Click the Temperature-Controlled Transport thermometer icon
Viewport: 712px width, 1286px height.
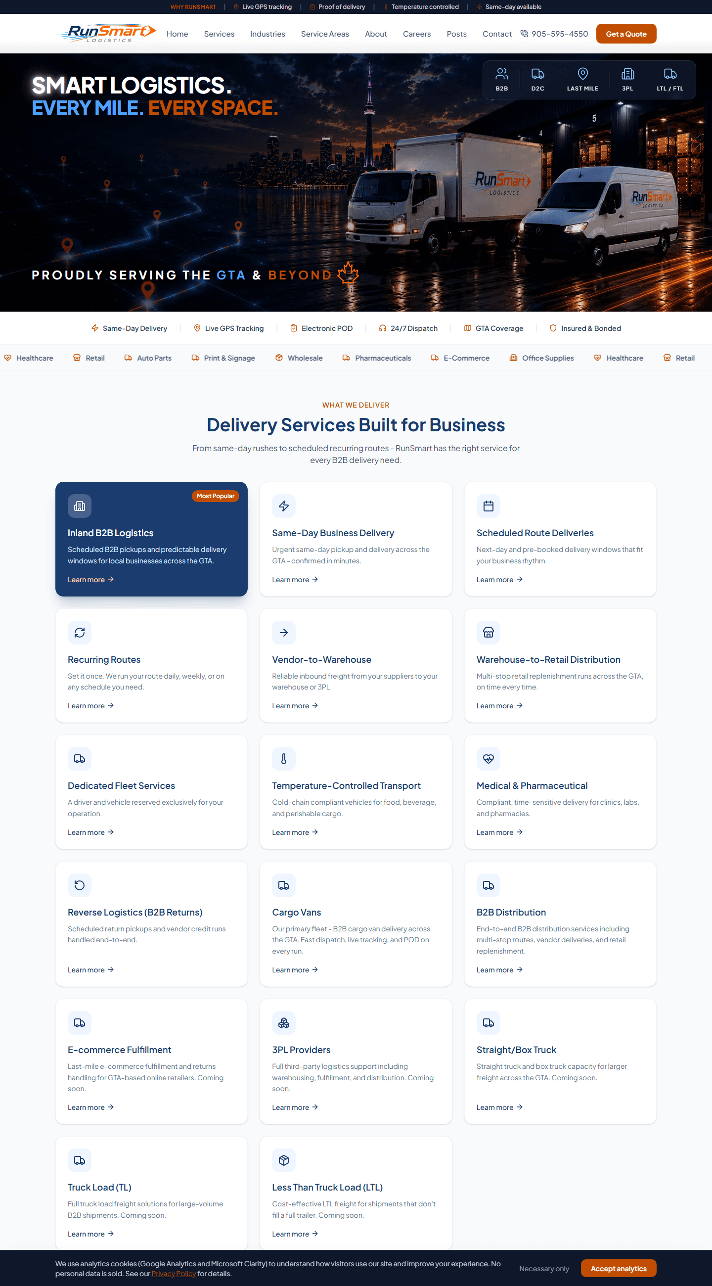[x=284, y=759]
